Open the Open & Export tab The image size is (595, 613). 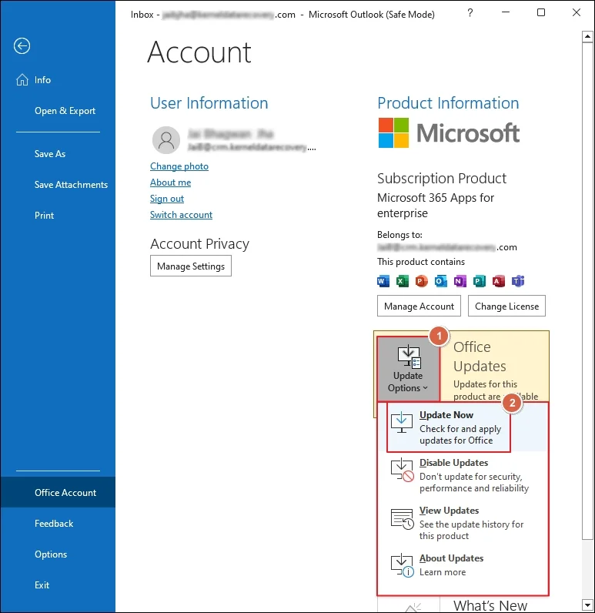click(x=58, y=111)
